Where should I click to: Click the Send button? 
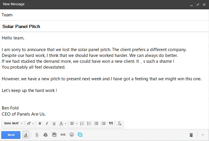coord(11,135)
